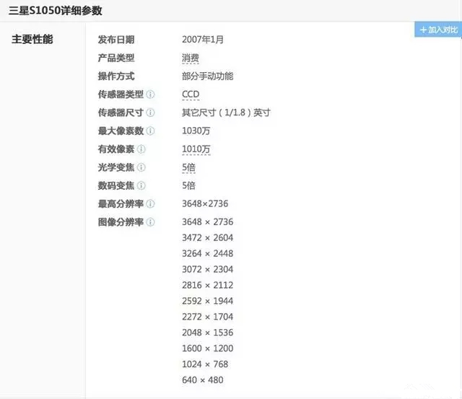Select the 图像分辨率 label text

coord(121,222)
